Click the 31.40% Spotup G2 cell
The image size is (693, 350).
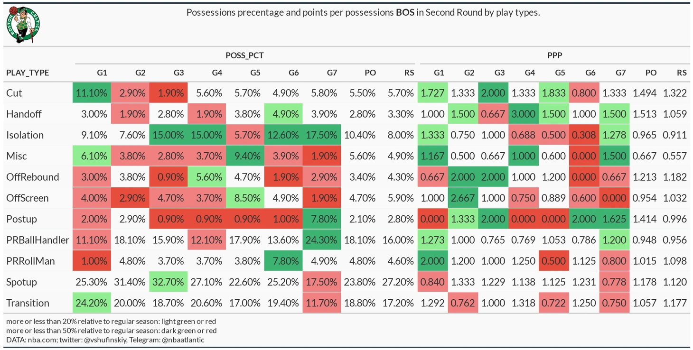coord(131,282)
